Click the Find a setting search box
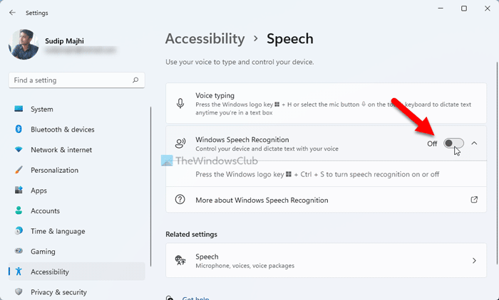This screenshot has height=300, width=499. point(77,80)
